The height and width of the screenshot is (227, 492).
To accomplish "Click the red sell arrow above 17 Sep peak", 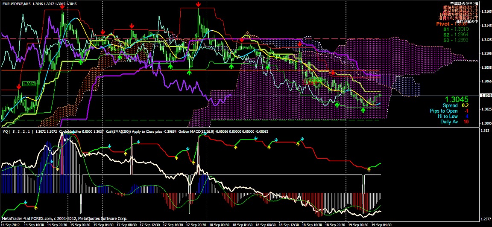I will (x=199, y=4).
